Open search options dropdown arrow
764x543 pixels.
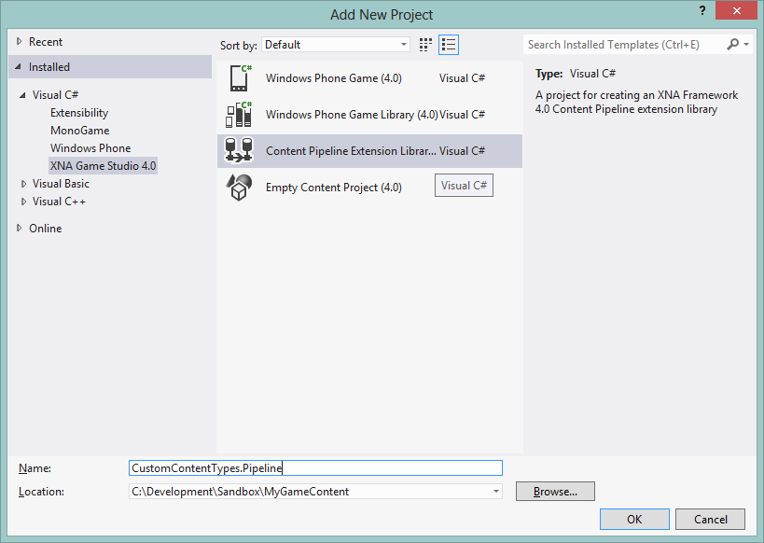(x=746, y=45)
